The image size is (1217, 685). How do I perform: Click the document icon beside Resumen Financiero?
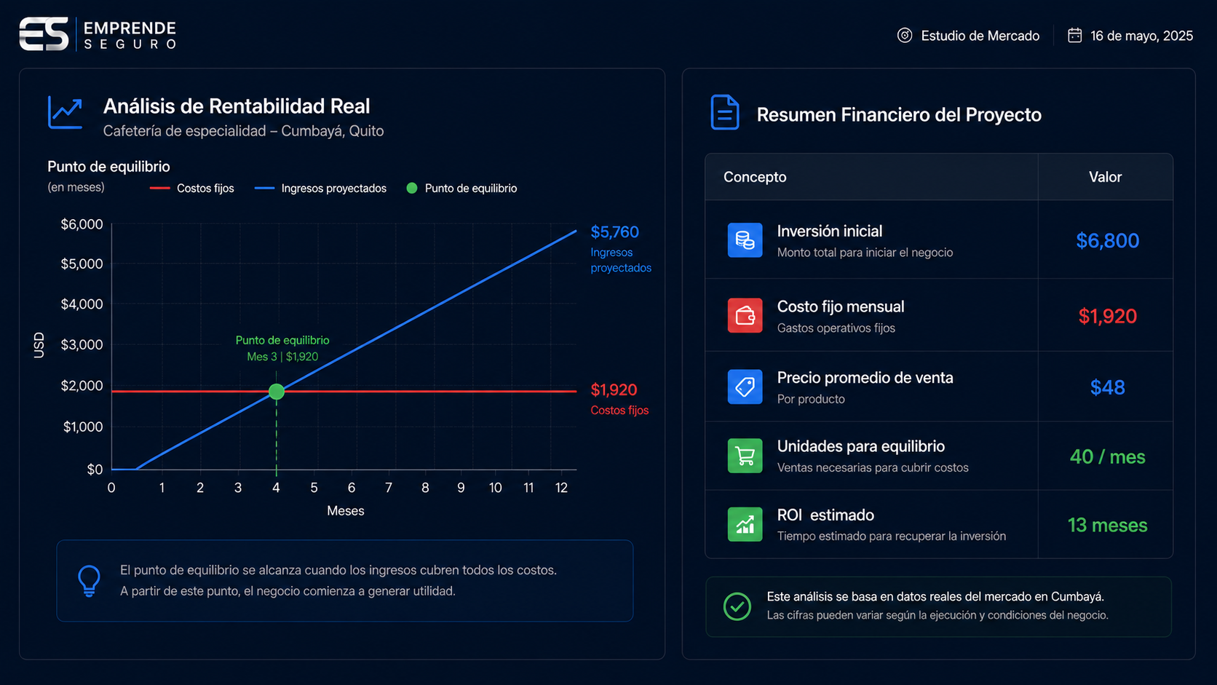tap(724, 113)
